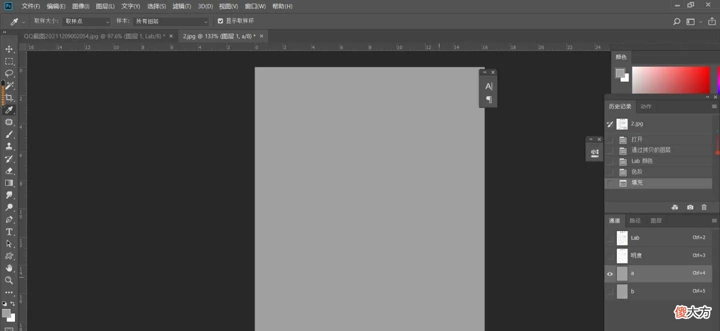Expand the toolbox double-arrow
This screenshot has width=720, height=331.
5,32
